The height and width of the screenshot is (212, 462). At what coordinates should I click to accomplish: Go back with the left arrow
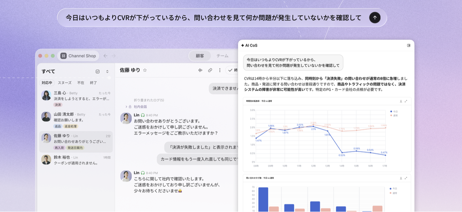click(105, 56)
